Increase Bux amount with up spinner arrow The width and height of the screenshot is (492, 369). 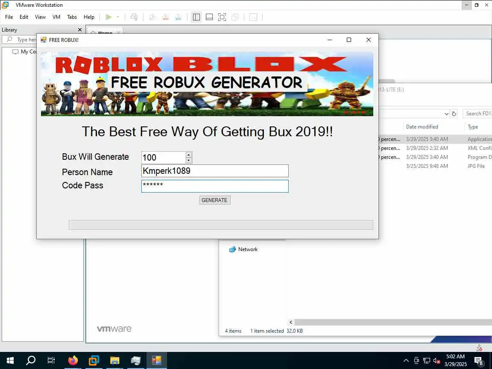[189, 155]
